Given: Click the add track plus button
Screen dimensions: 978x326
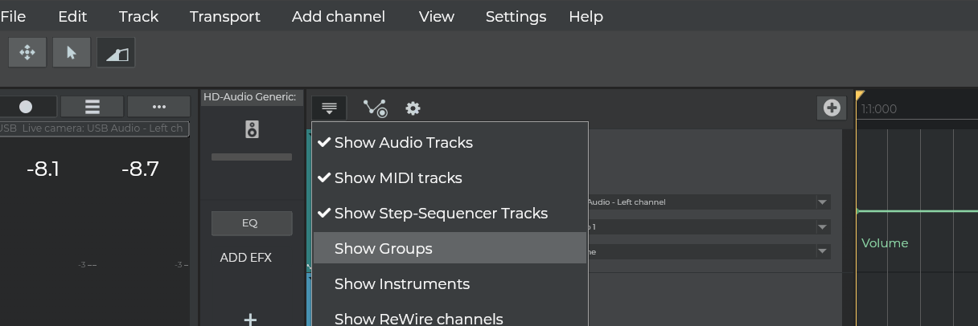Looking at the screenshot, I should click(832, 108).
